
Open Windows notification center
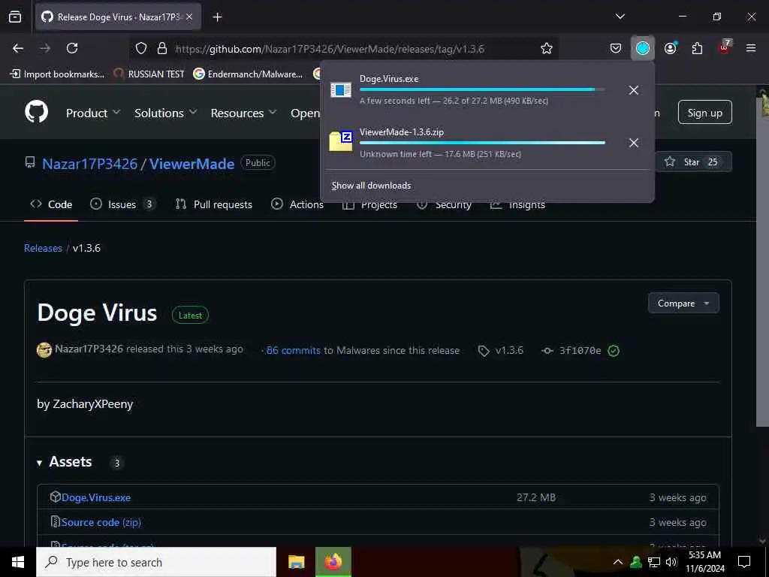(x=744, y=562)
